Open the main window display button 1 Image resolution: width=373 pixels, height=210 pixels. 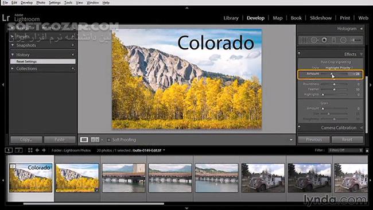coord(9,150)
